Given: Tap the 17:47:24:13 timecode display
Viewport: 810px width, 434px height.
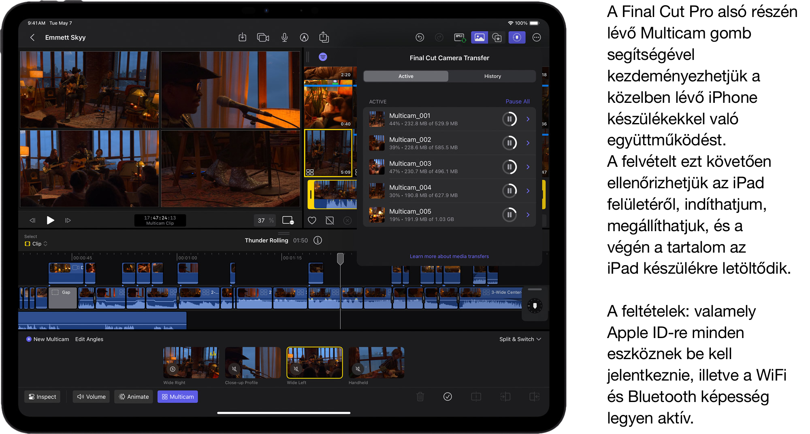Looking at the screenshot, I should click(x=160, y=220).
